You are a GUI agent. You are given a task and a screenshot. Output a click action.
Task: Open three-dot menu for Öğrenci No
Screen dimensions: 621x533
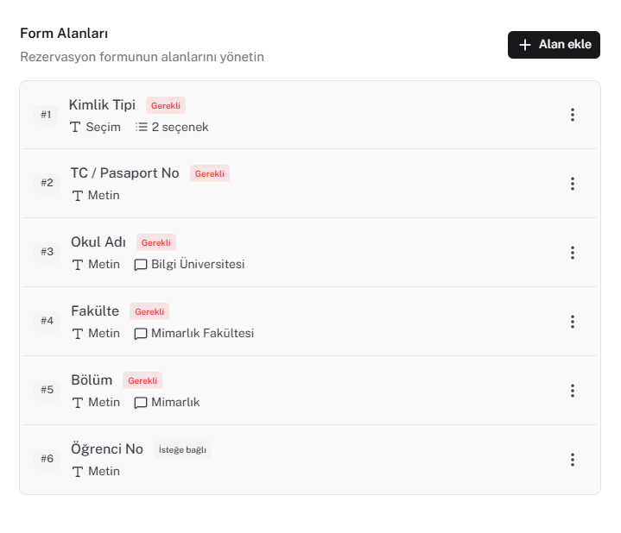pyautogui.click(x=573, y=460)
